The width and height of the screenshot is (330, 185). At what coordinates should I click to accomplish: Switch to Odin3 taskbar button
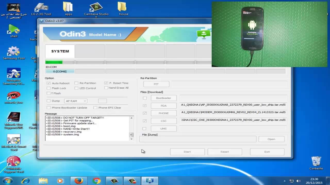[x=150, y=181]
